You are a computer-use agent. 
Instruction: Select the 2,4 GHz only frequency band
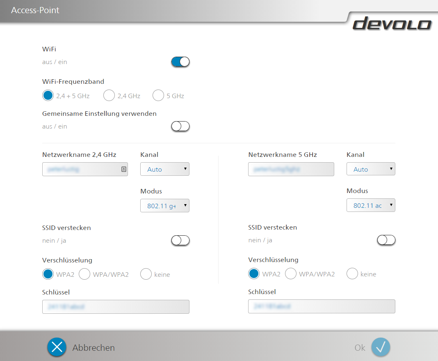109,96
